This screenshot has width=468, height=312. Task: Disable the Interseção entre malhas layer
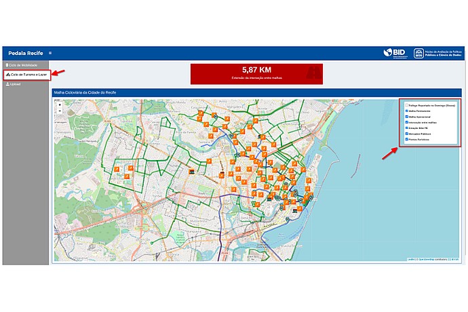[x=406, y=122]
